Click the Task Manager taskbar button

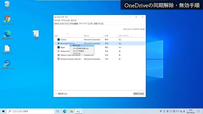(x=78, y=111)
